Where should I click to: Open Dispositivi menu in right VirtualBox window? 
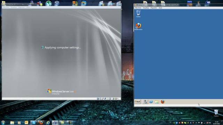coord(154,8)
